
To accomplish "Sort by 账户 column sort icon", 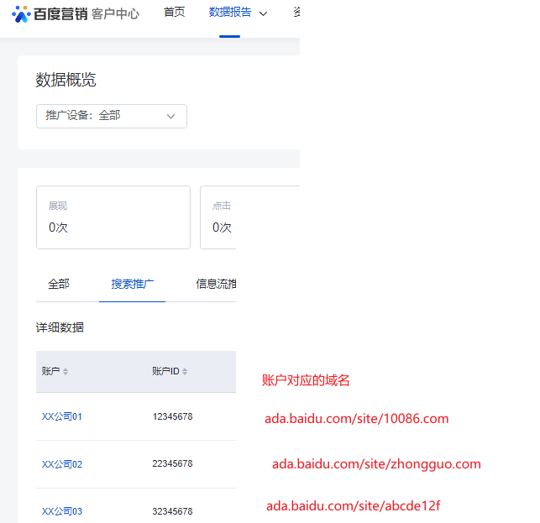I will tap(66, 372).
